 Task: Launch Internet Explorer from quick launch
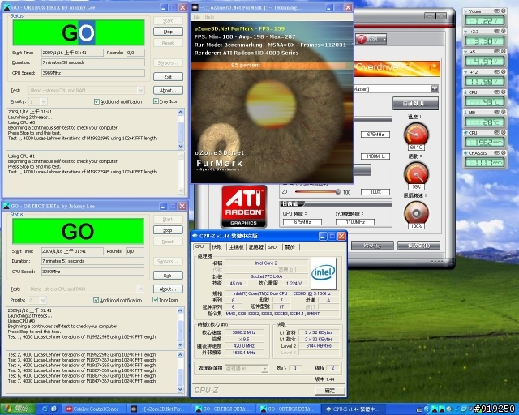click(x=45, y=409)
